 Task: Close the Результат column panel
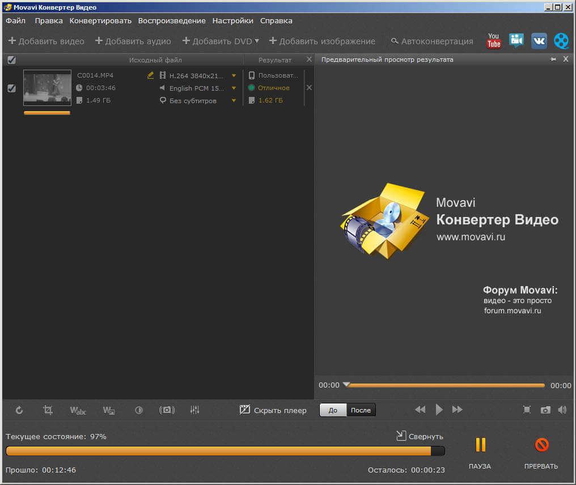coord(309,59)
